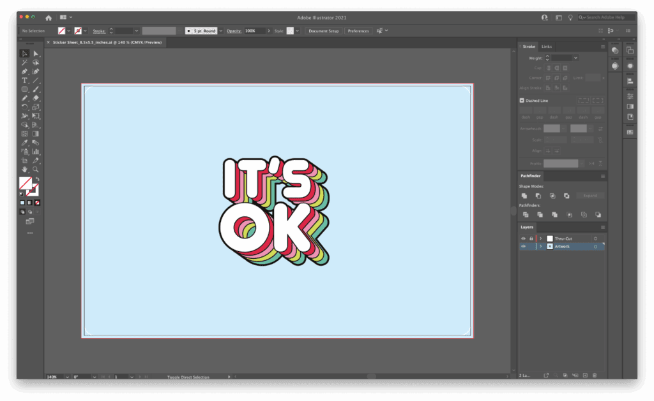Screen dimensions: 654x401
Task: Open Preferences from the control bar
Action: (358, 31)
